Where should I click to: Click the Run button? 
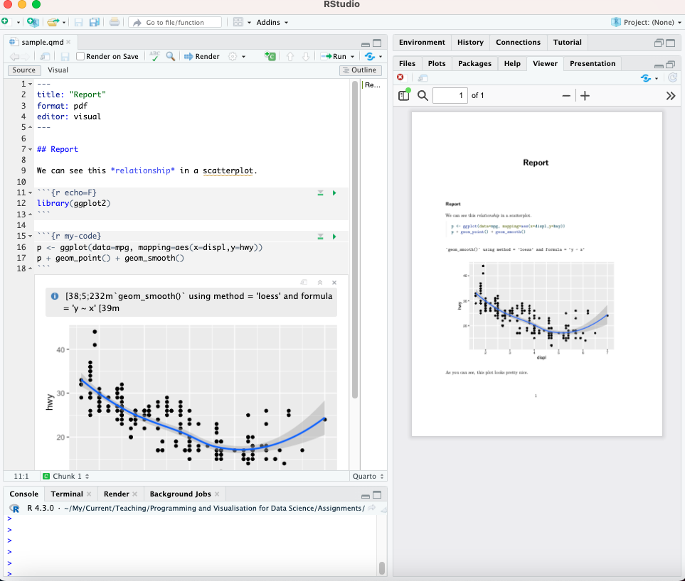pyautogui.click(x=334, y=56)
